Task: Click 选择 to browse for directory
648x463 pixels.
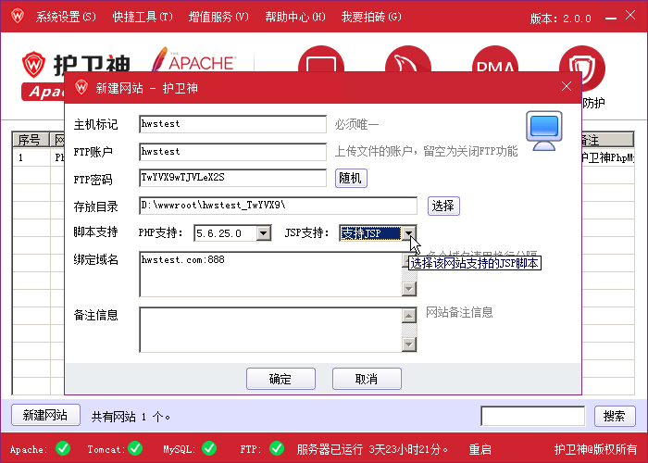Action: (x=443, y=206)
